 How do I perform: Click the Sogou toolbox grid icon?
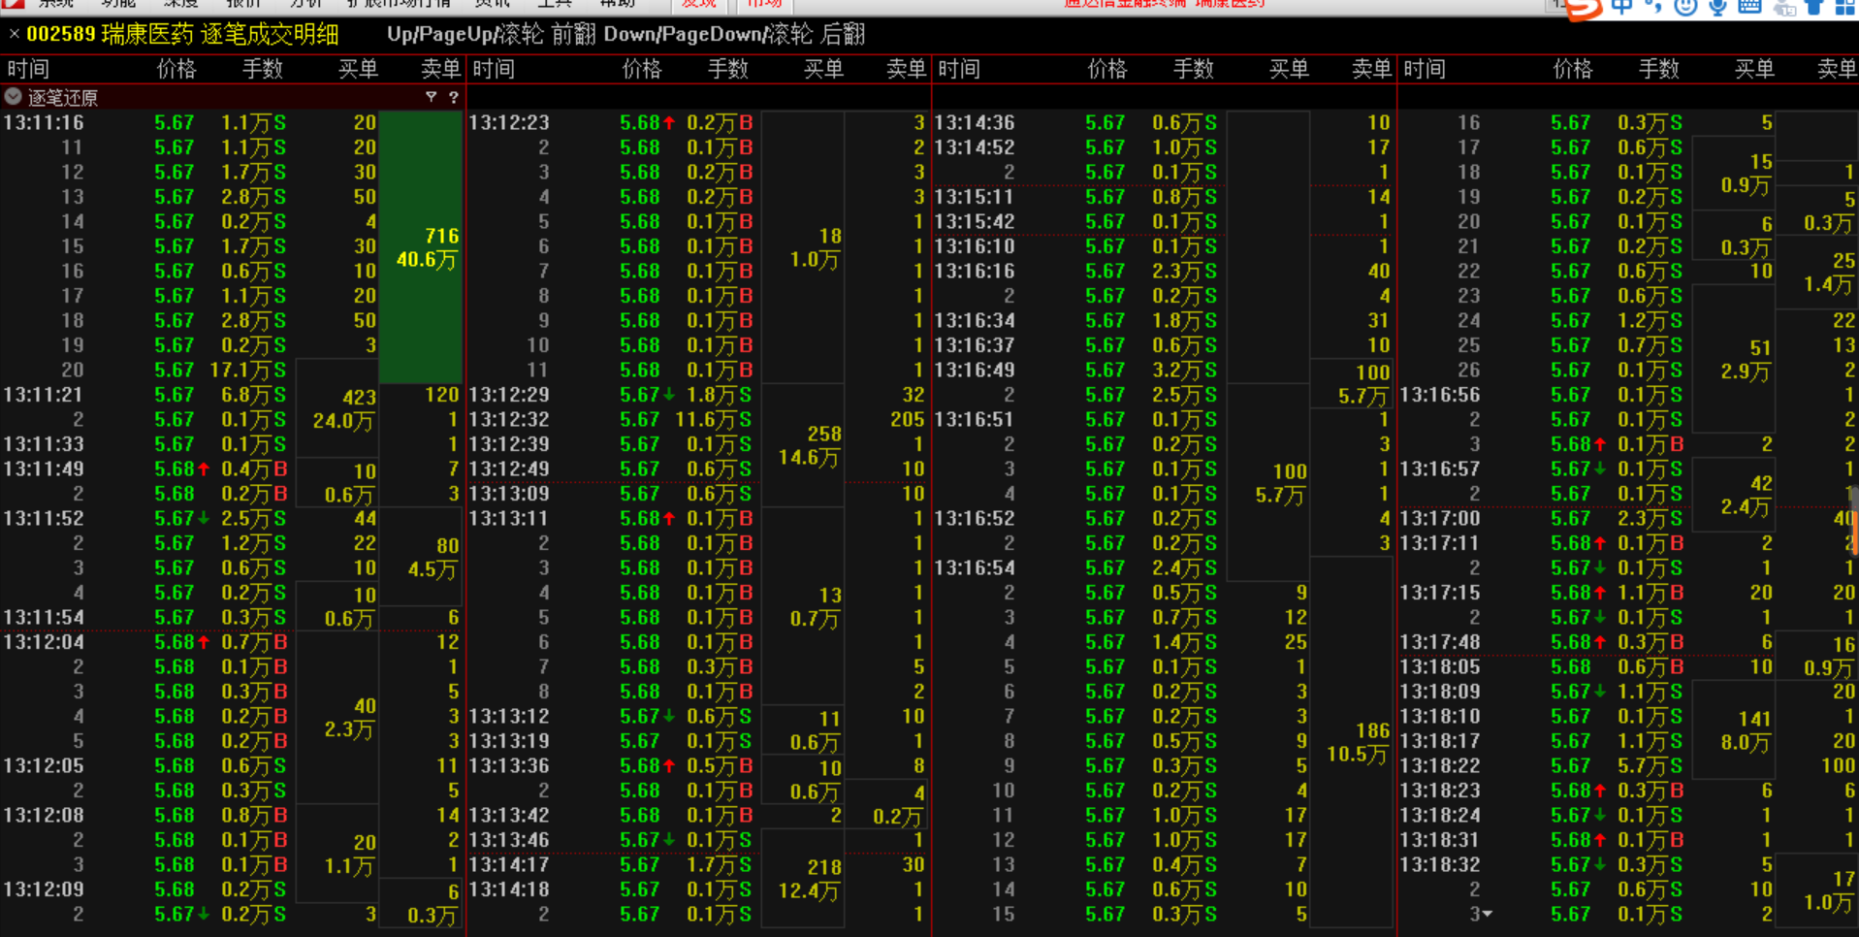click(1844, 8)
